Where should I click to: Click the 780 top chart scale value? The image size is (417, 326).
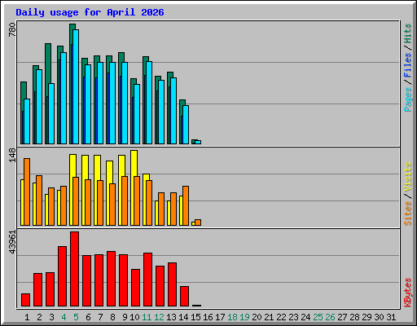[x=12, y=29]
